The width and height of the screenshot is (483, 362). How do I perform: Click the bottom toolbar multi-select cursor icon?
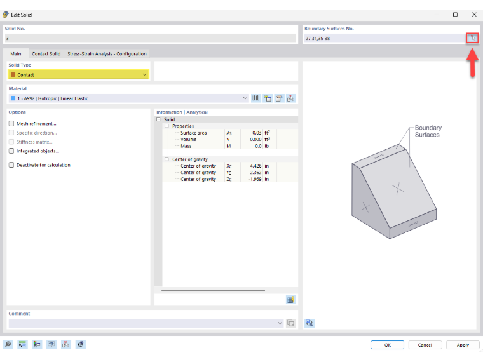pyautogui.click(x=66, y=344)
